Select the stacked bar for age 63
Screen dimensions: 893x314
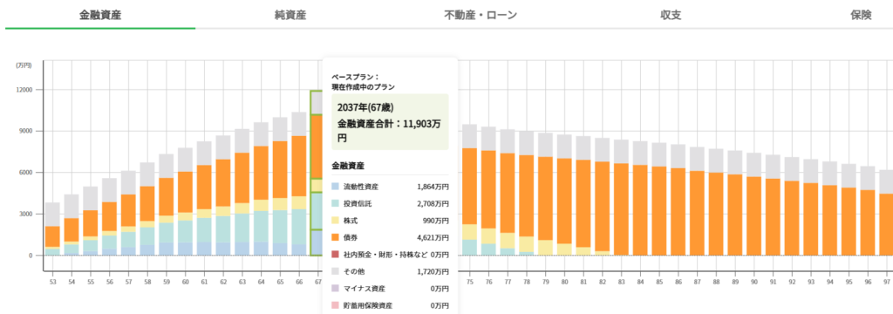242,192
